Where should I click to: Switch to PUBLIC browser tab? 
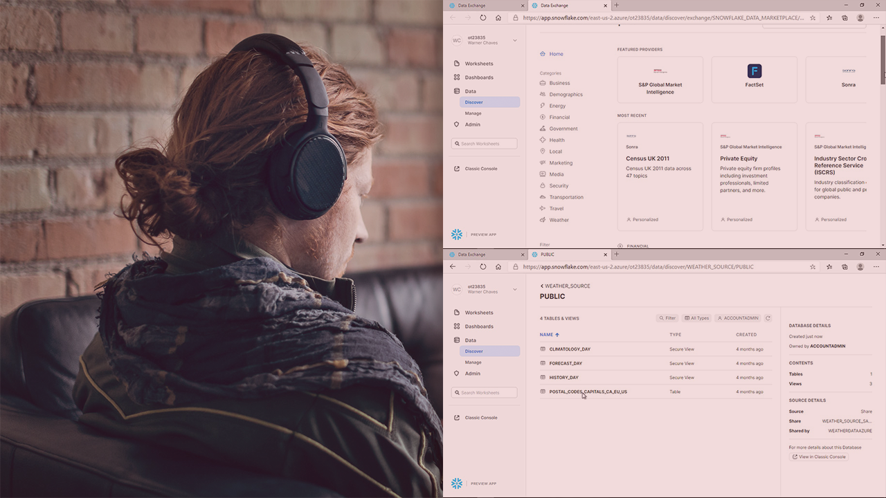coord(569,255)
